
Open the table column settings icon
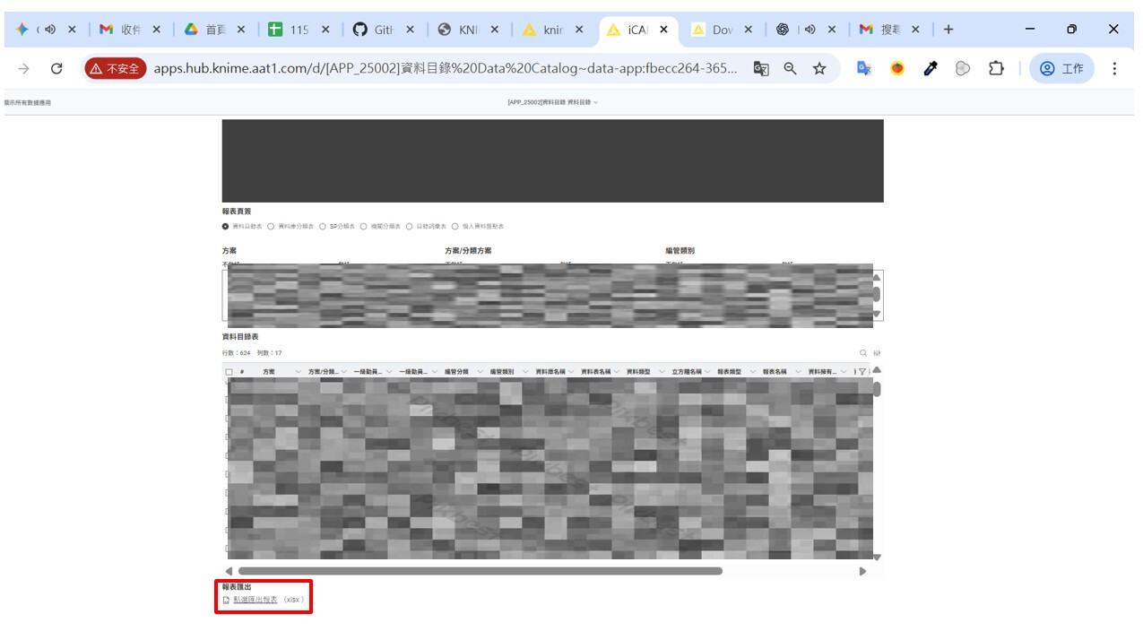(877, 353)
